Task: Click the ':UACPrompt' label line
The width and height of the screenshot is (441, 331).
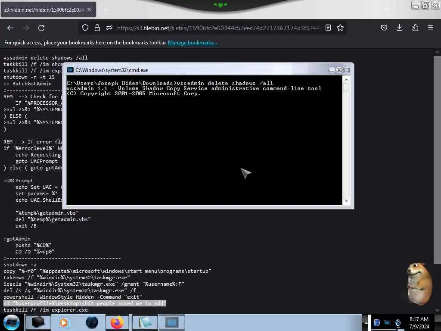Action: point(18,181)
